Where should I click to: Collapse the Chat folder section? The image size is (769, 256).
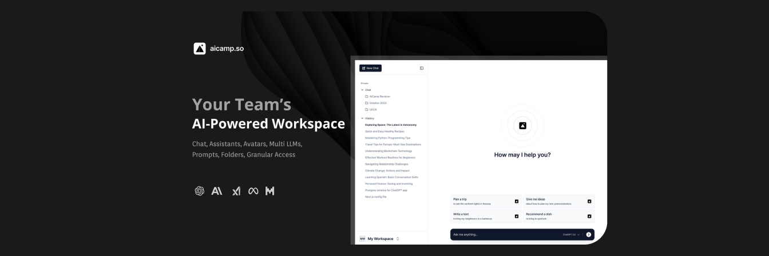362,90
